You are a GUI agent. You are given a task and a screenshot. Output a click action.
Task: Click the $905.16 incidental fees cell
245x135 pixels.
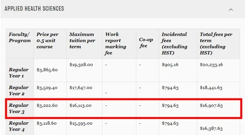pyautogui.click(x=170, y=65)
